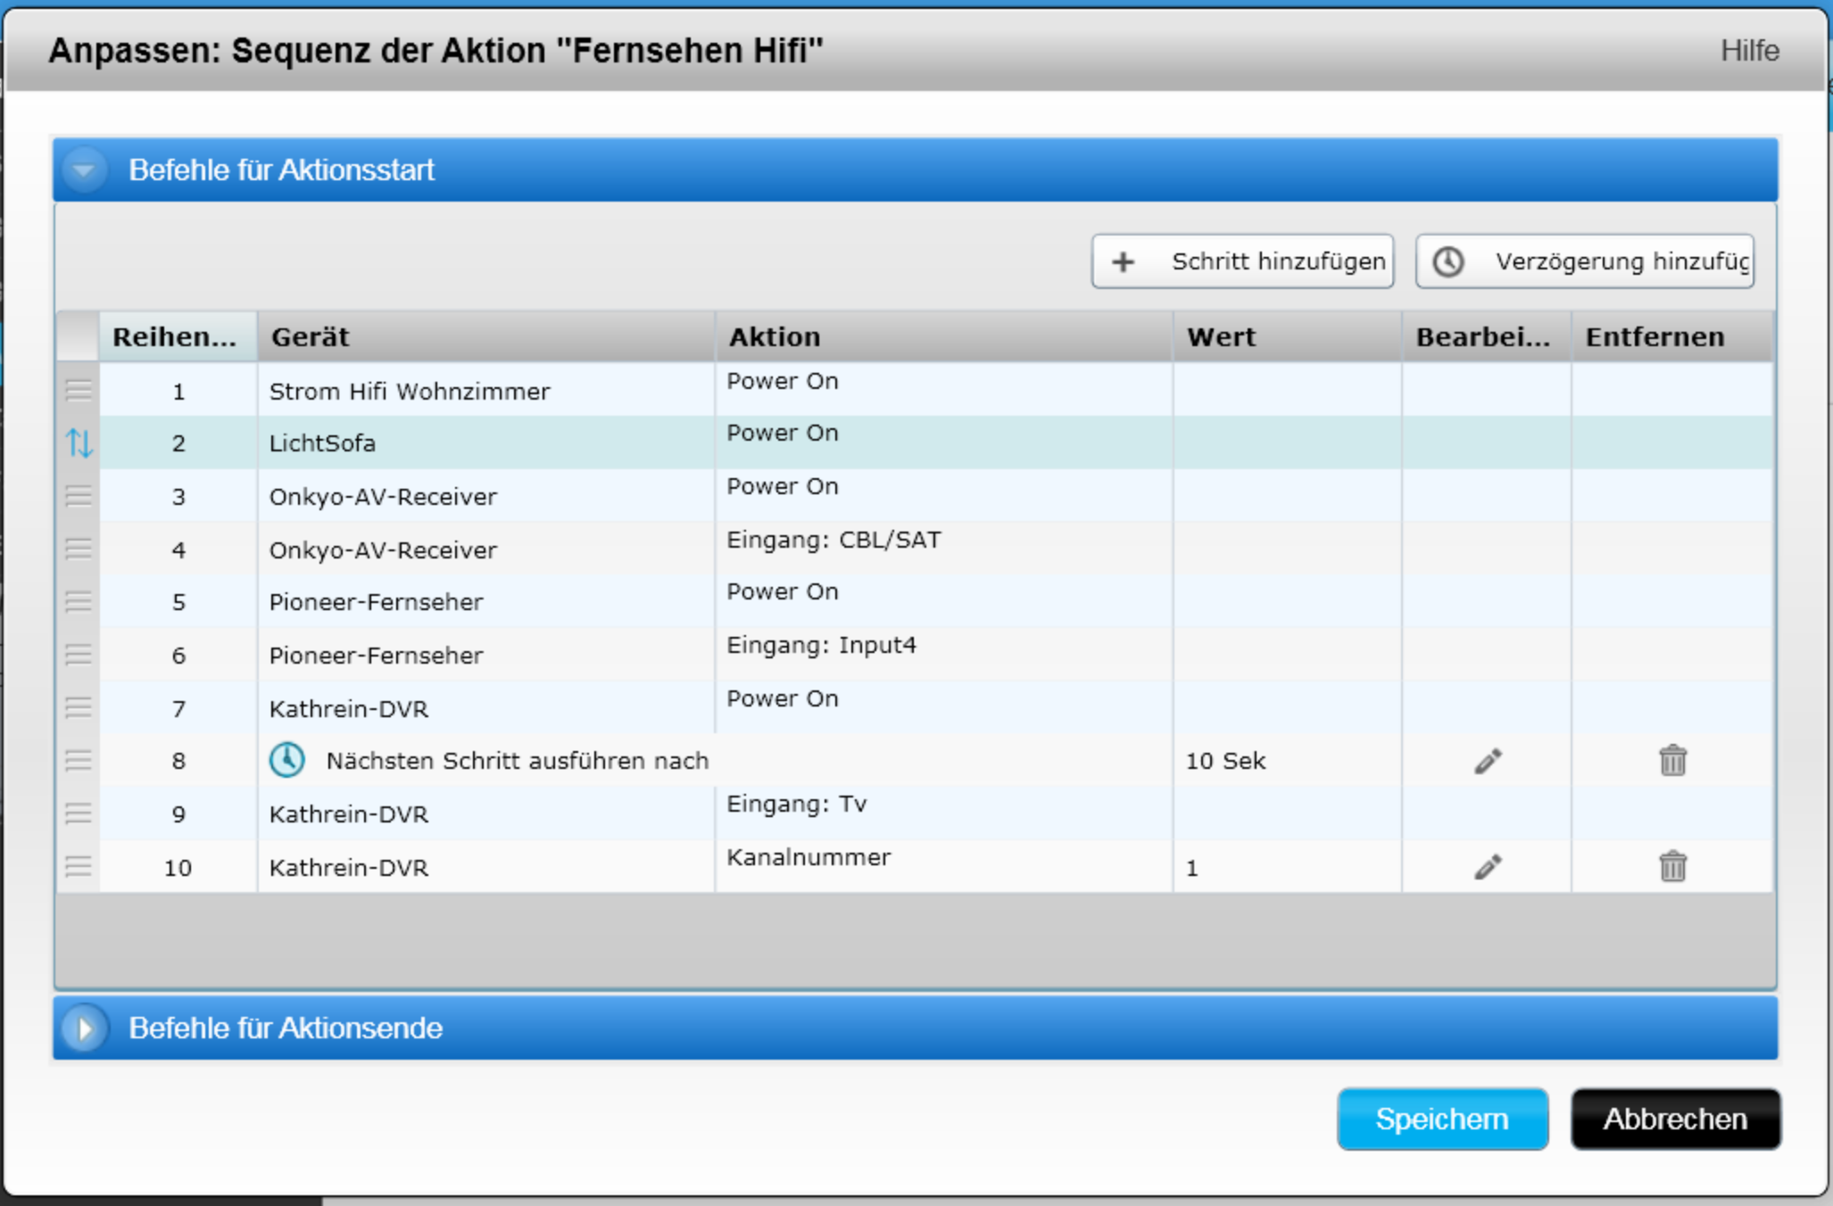1833x1206 pixels.
Task: Delete the Kanalnummer step via trash icon
Action: click(x=1672, y=866)
